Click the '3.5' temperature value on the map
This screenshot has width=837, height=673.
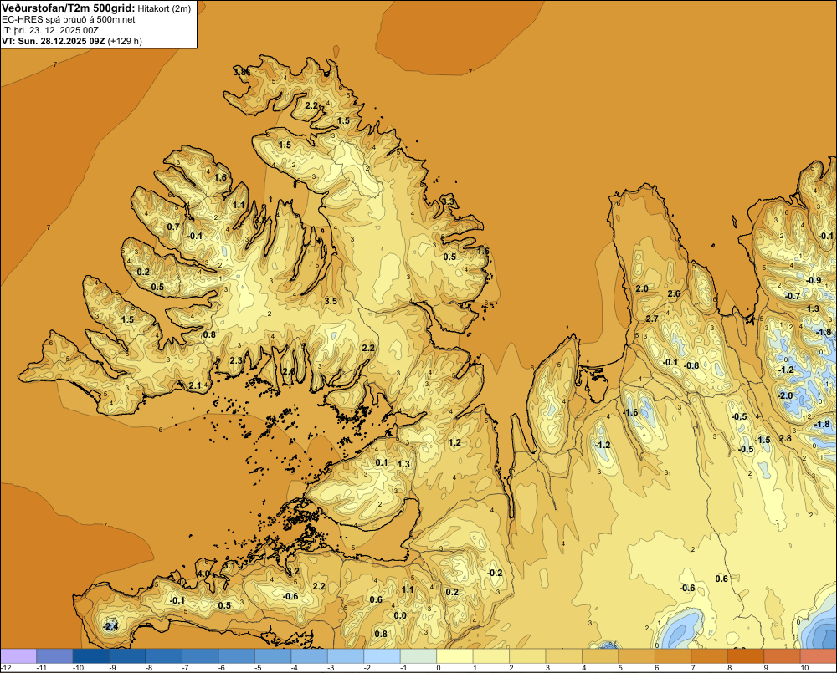point(331,301)
